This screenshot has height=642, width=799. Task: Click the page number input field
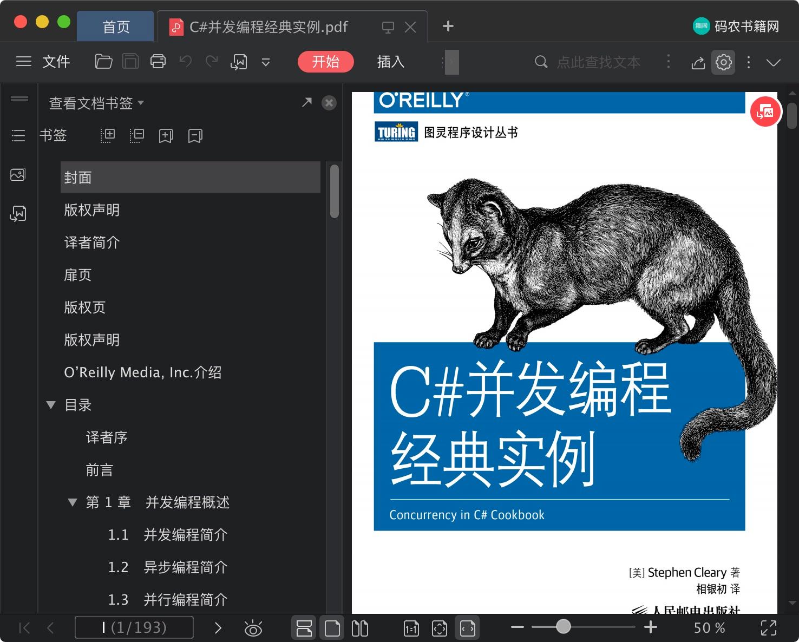pyautogui.click(x=134, y=627)
